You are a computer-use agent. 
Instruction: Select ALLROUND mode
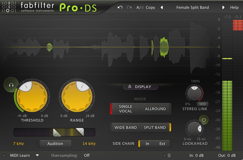[x=156, y=109]
